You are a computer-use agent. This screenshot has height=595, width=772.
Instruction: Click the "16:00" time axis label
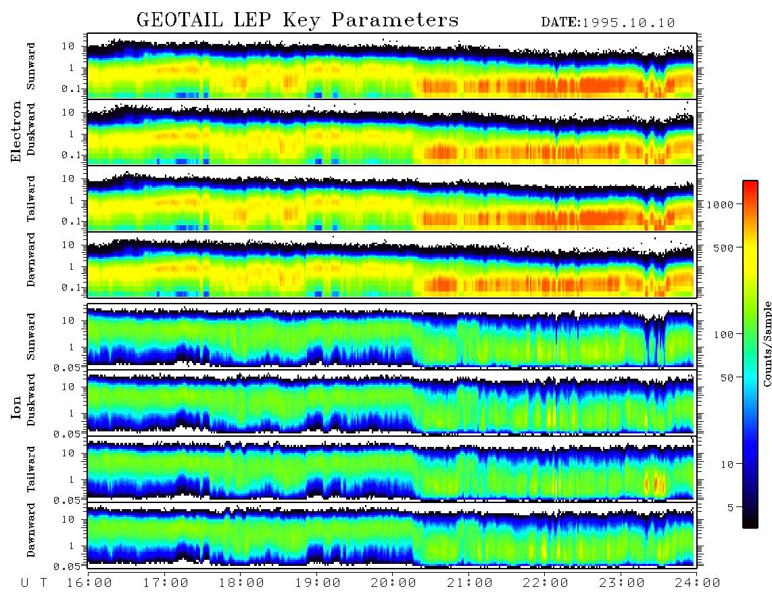[89, 583]
